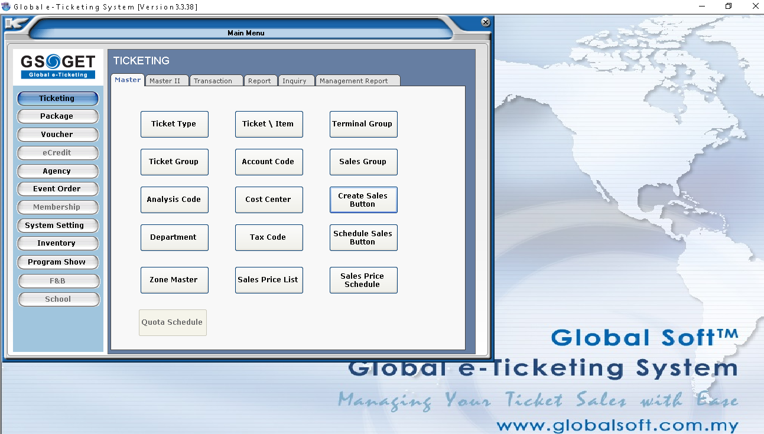This screenshot has height=434, width=764.
Task: Open the Quota Schedule screen
Action: (173, 322)
